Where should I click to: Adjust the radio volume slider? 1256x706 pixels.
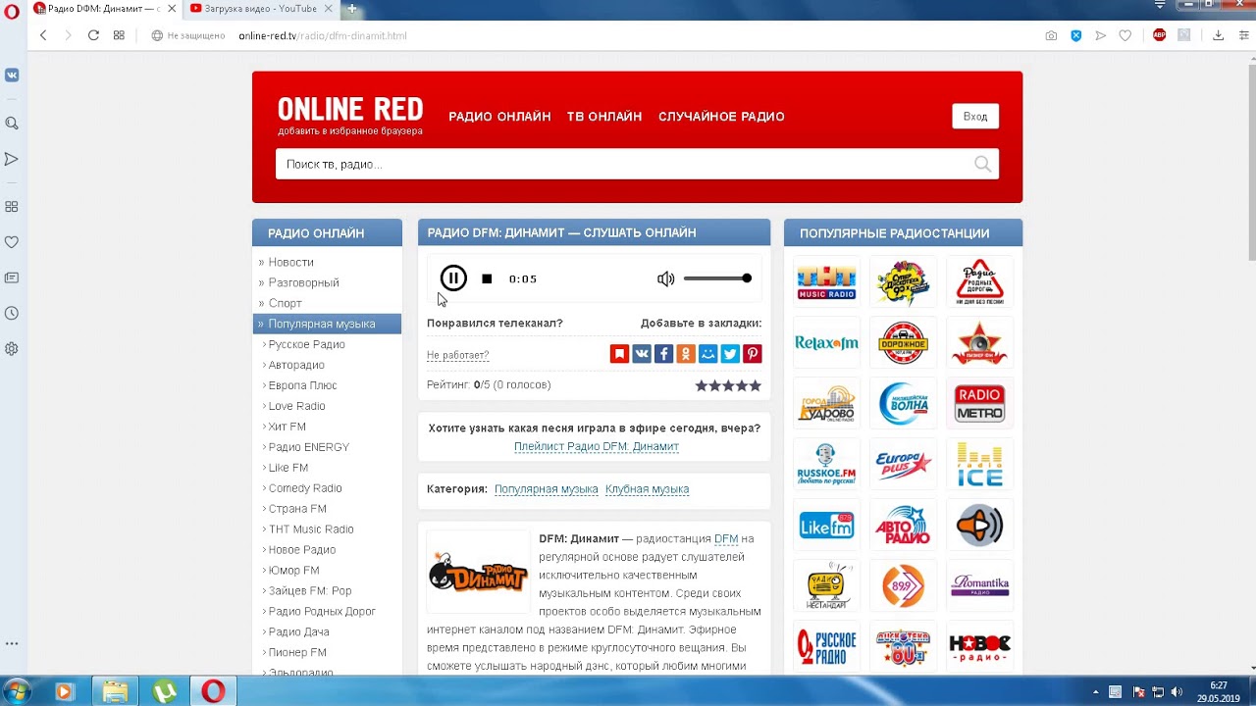coord(717,278)
